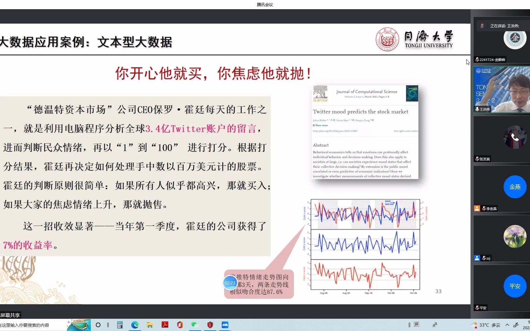The width and height of the screenshot is (530, 331).
Task: Click the input method grid icon in tray
Action: [x=417, y=325]
